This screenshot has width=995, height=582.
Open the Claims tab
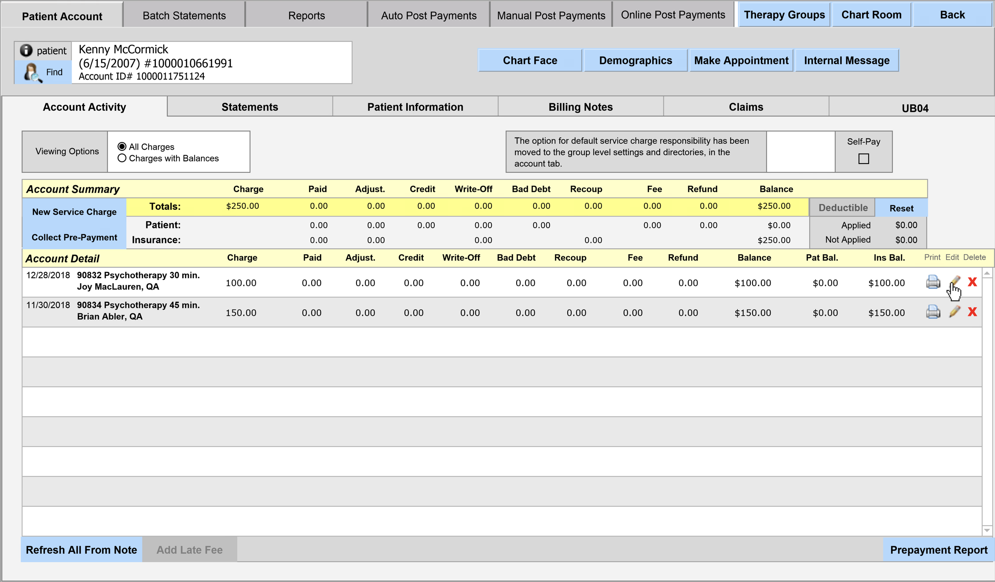click(x=746, y=107)
